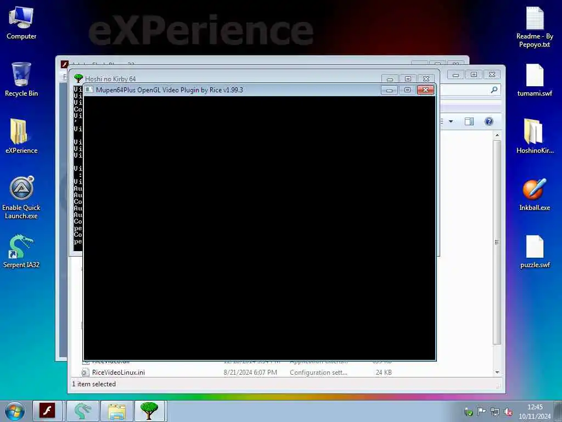Close the Mupen64Plus video plugin window
The width and height of the screenshot is (562, 422).
coord(425,90)
